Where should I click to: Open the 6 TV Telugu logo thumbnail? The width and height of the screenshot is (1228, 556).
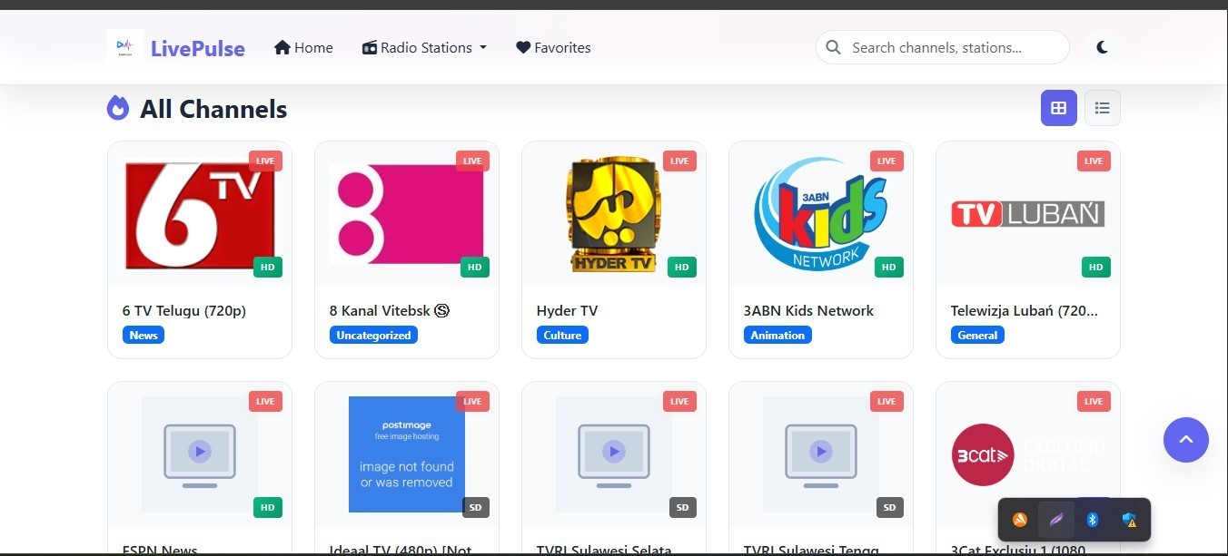(x=200, y=214)
